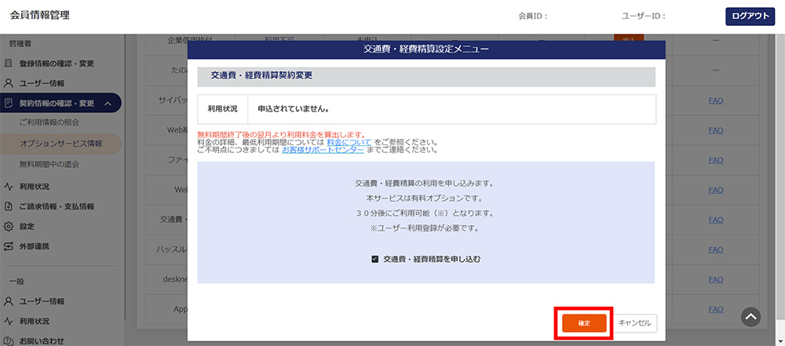Open the 料金について link
The image size is (785, 346).
pos(345,142)
